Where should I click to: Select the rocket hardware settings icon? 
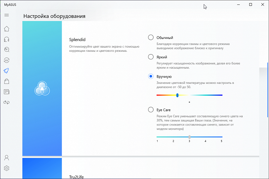(6, 71)
